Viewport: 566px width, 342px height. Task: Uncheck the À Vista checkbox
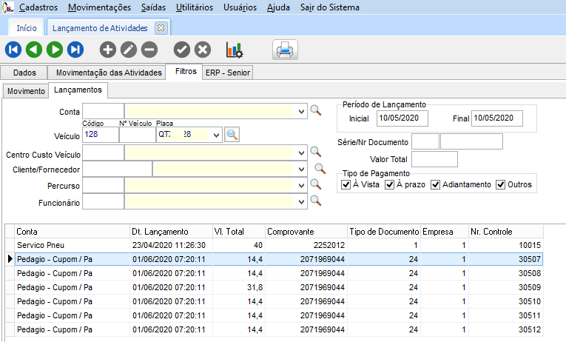click(347, 184)
